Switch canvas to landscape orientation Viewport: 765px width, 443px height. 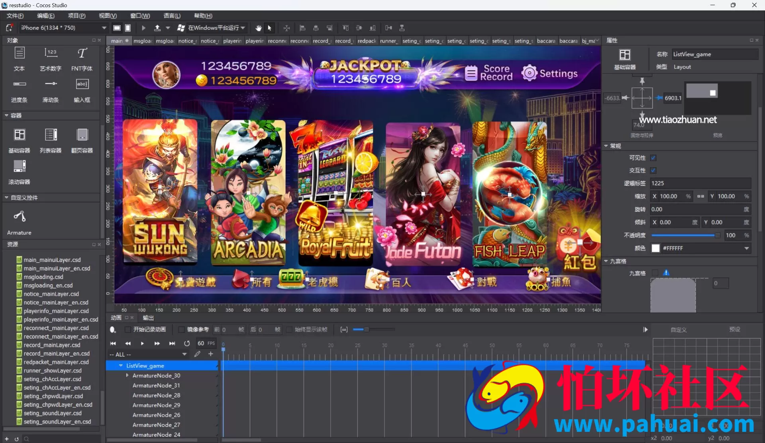coord(117,28)
